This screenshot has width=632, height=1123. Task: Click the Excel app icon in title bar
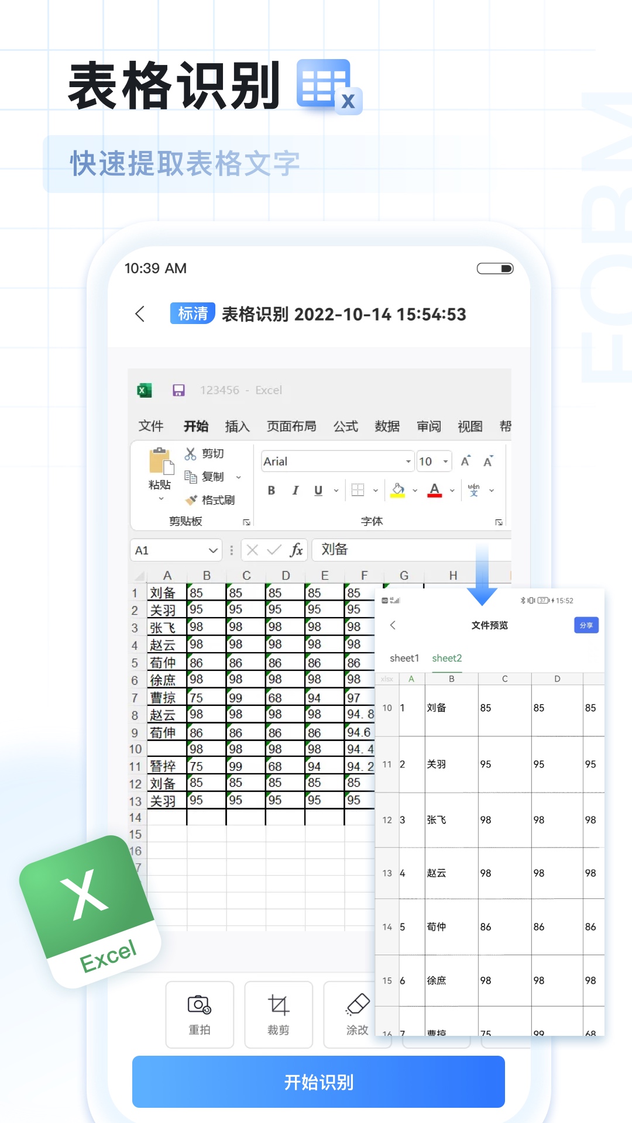(x=144, y=390)
